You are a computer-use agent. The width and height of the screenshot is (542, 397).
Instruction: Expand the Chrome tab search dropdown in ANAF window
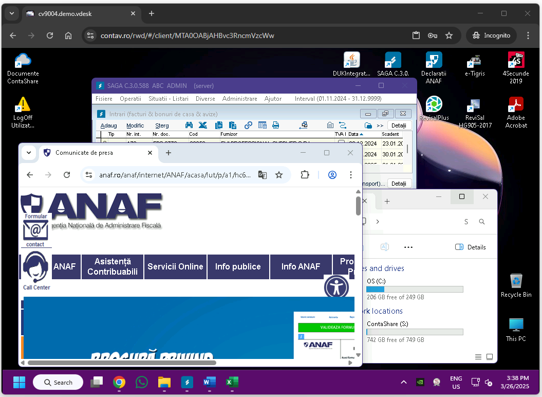click(x=28, y=153)
